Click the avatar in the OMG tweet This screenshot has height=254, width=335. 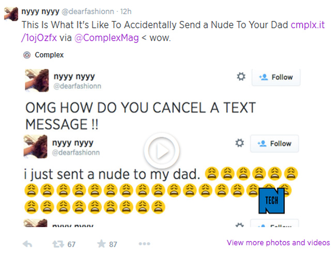click(37, 80)
